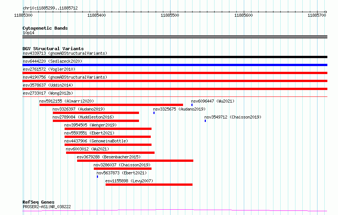Viewport: 338px width, 215px height.
Task: Click the long blue nsv6444220 bar
Action: click(175, 65)
